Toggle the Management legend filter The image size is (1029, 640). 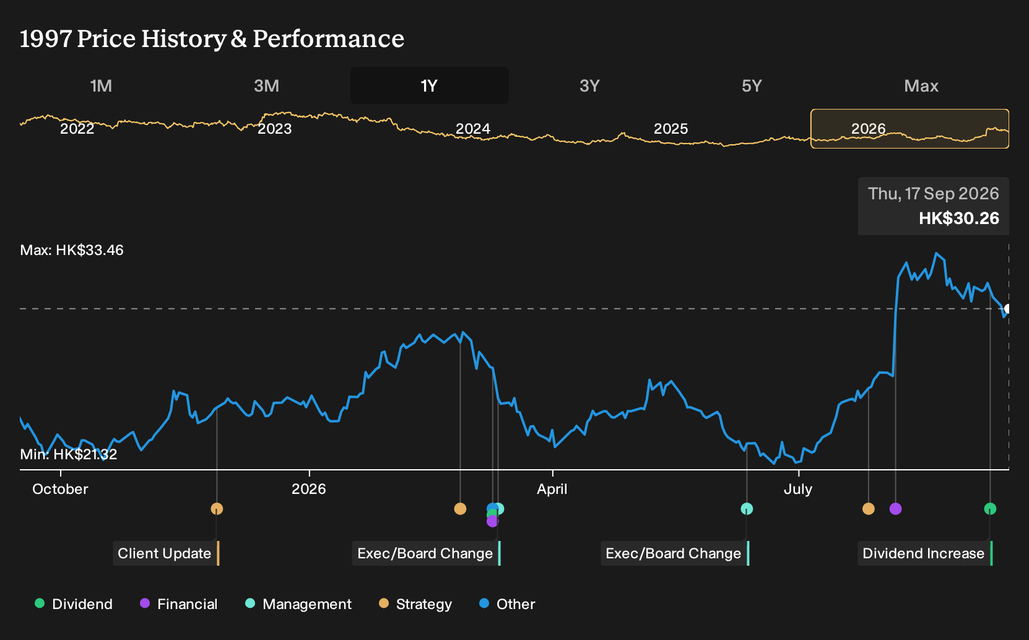point(298,603)
